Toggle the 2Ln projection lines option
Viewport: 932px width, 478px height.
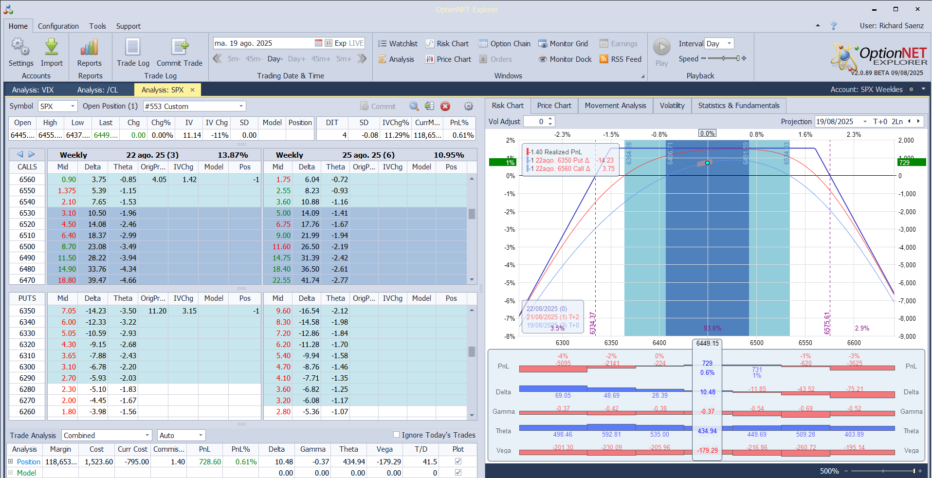click(x=897, y=122)
